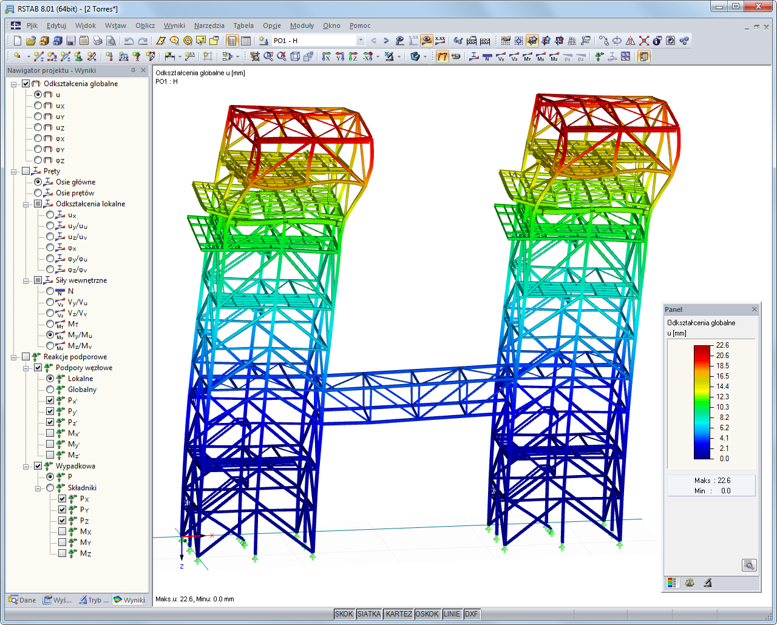Click the view in X direction icon
Viewport: 777px width, 625px height.
pyautogui.click(x=327, y=56)
